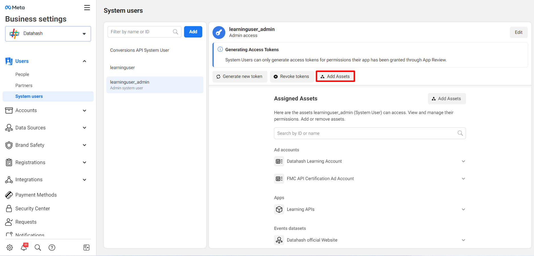Expand the Integrations chevron

(84, 180)
